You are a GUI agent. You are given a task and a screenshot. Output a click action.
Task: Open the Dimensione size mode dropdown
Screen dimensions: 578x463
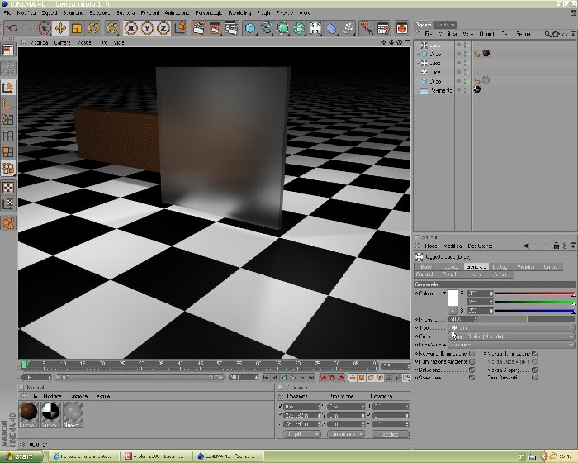click(346, 434)
